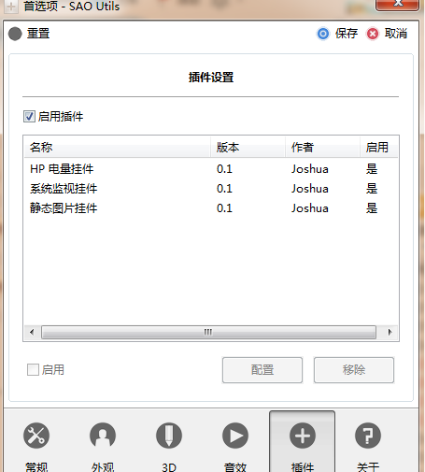Viewport: 425px width, 472px height.
Task: Click the 配置 (Configure) button
Action: pos(262,370)
